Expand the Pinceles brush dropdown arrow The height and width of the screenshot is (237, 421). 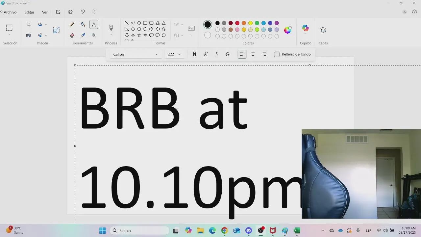click(111, 35)
